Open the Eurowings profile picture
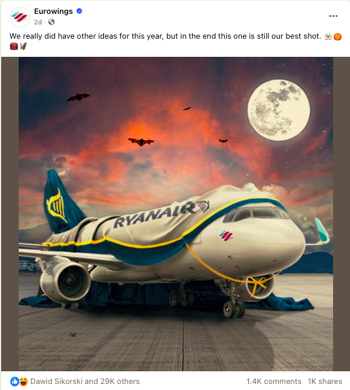 (x=20, y=17)
